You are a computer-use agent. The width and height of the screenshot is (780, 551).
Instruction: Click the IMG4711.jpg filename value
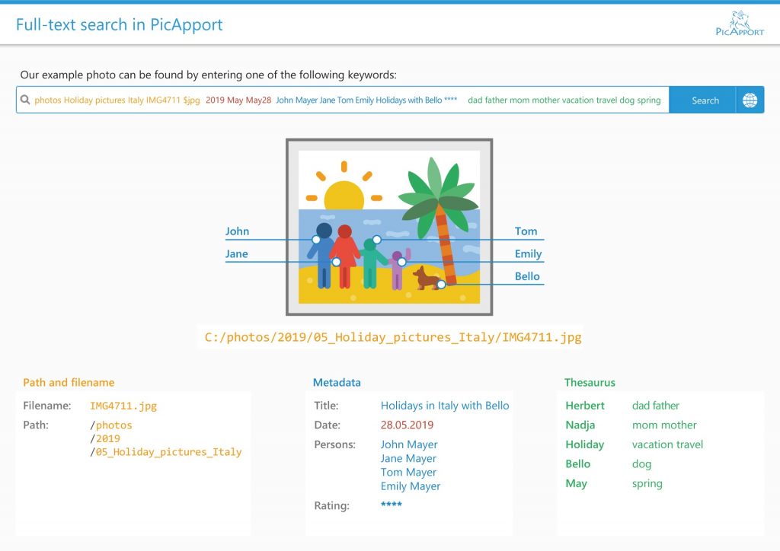click(123, 406)
